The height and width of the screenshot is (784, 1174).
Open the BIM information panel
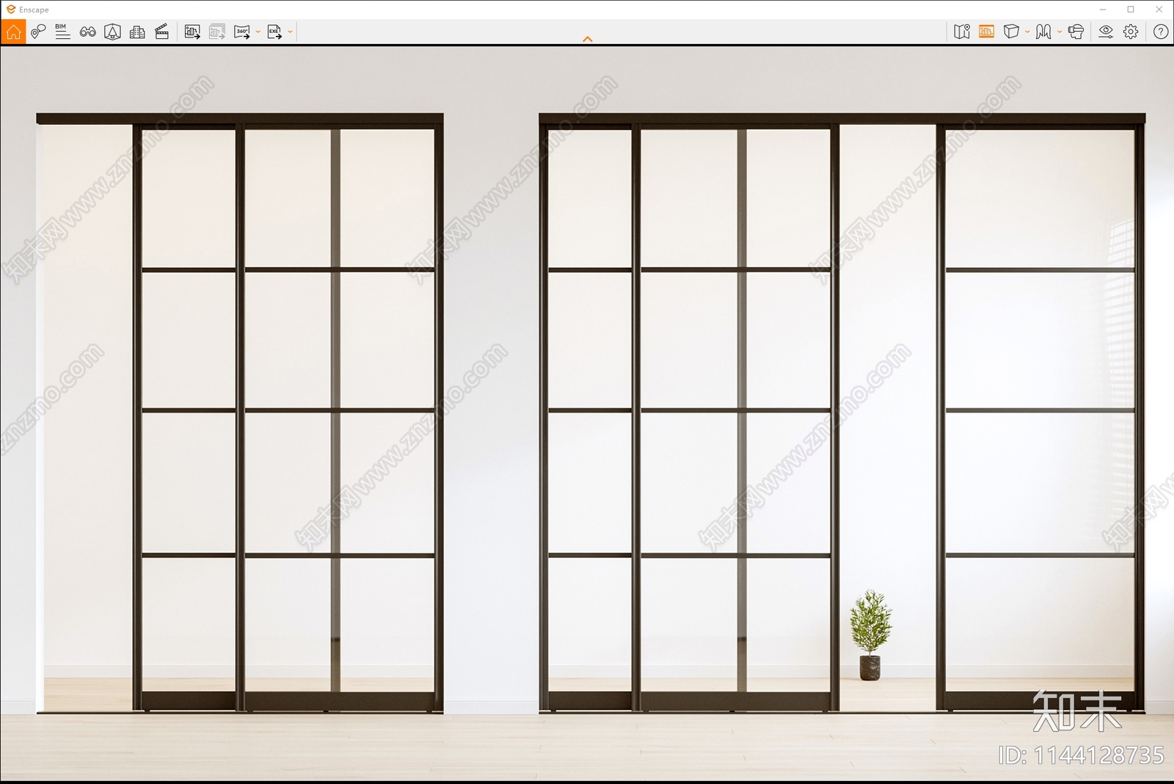click(x=62, y=32)
